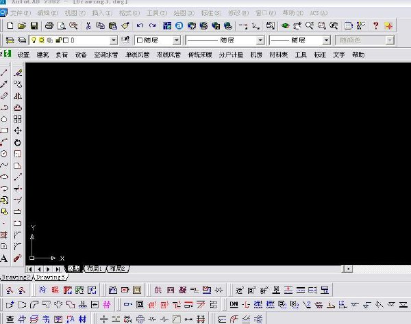Click the Cut scissors icon
Image resolution: width=411 pixels, height=324 pixels.
point(88,25)
